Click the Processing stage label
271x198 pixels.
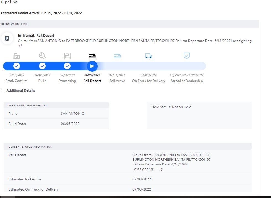tap(67, 81)
